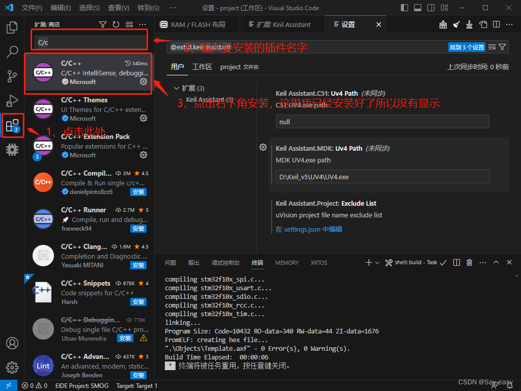This screenshot has width=521, height=391.
Task: Select the 工作区 settings scope tab
Action: pyautogui.click(x=202, y=67)
